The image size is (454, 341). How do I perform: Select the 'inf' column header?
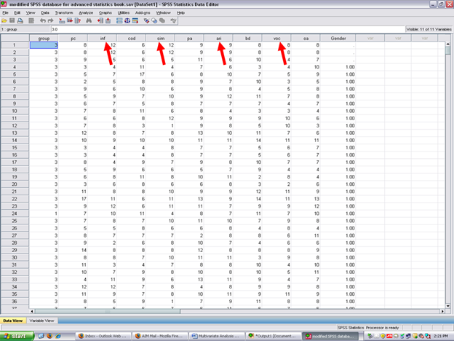click(x=101, y=37)
